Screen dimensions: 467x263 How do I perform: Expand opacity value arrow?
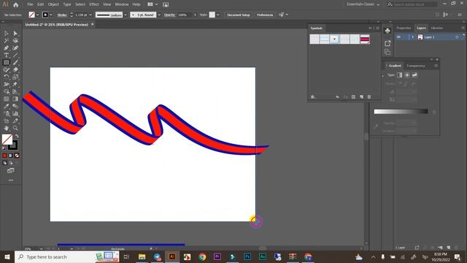[195, 15]
